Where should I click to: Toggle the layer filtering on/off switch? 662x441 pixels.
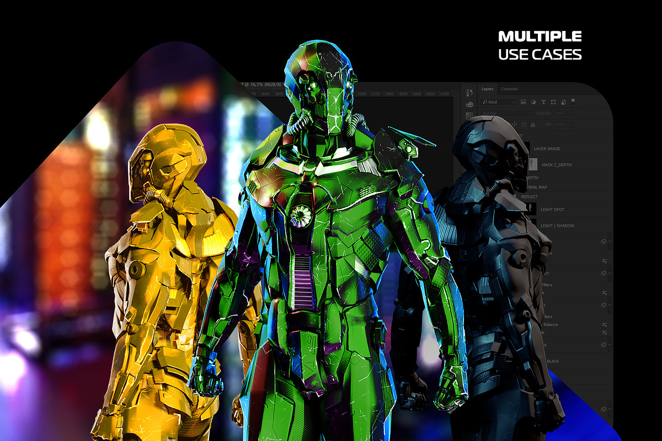(x=573, y=102)
